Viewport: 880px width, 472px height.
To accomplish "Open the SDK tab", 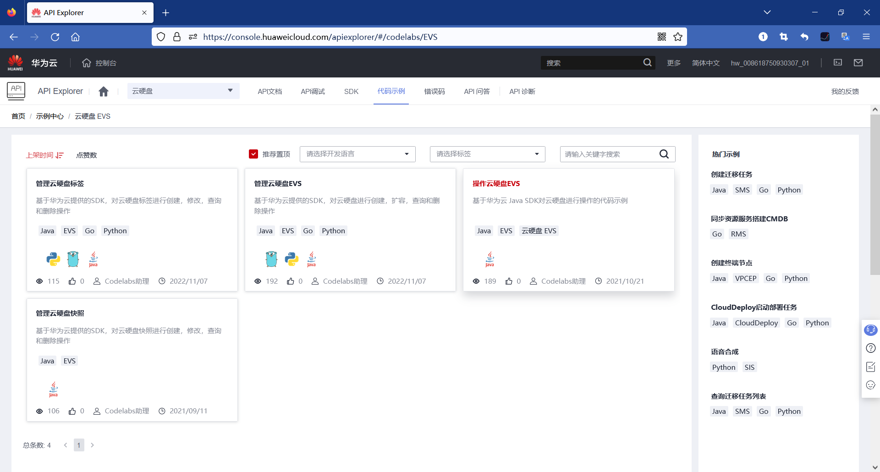I will coord(352,91).
